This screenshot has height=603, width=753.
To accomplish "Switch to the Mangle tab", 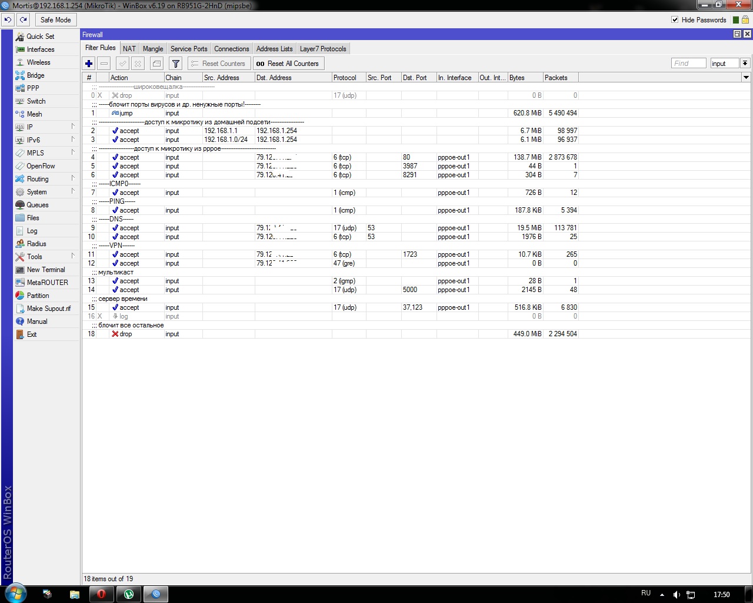I will (153, 49).
